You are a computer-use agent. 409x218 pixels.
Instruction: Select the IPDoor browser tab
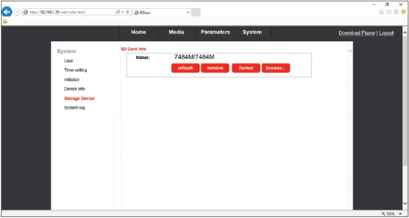(x=162, y=12)
